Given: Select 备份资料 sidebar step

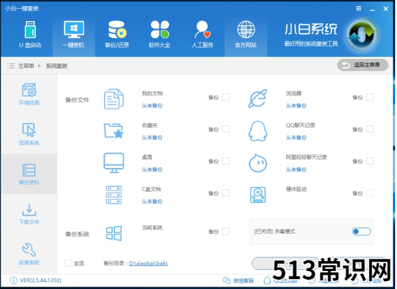Looking at the screenshot, I should [29, 174].
